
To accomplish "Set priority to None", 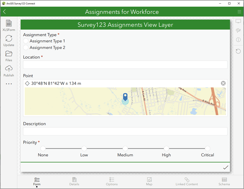I will (43, 149).
